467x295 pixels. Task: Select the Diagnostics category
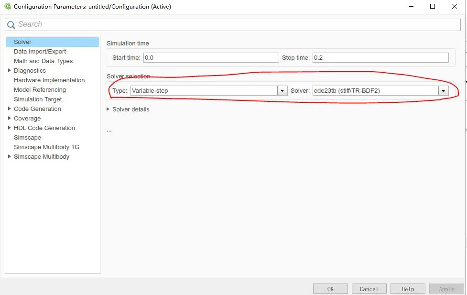point(30,71)
